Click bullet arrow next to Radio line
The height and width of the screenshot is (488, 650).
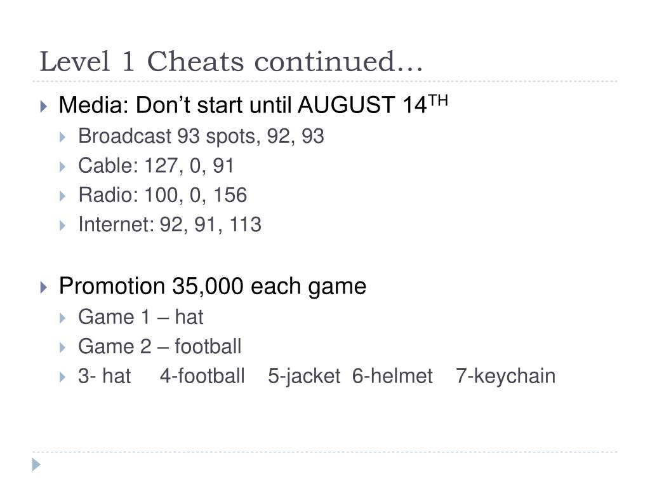[x=63, y=196]
